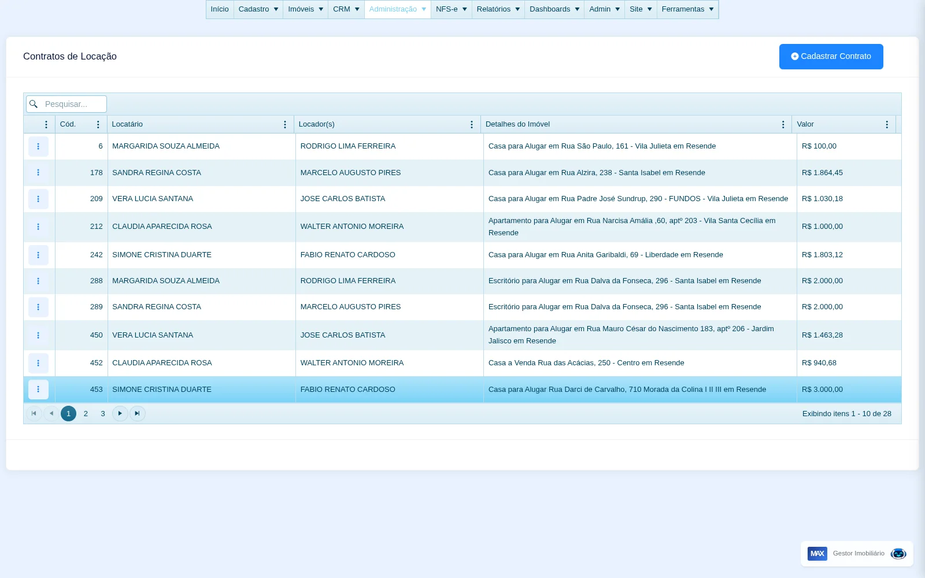Viewport: 925px width, 578px height.
Task: Go to page 2 of contracts
Action: [x=86, y=413]
